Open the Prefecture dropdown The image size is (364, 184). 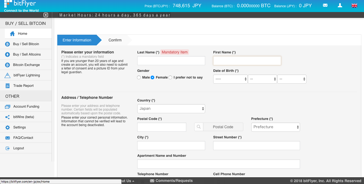click(x=276, y=127)
